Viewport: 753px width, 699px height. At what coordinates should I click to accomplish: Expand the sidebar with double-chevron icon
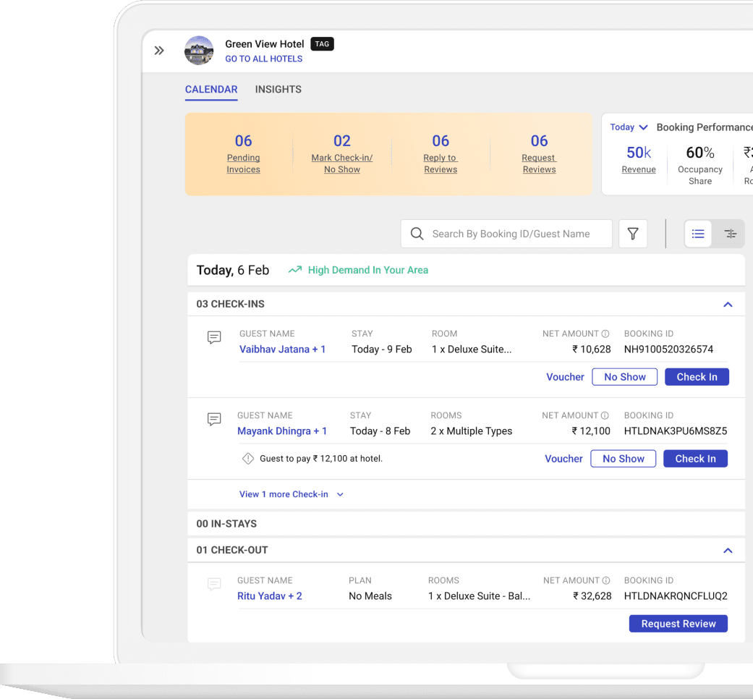coord(159,51)
